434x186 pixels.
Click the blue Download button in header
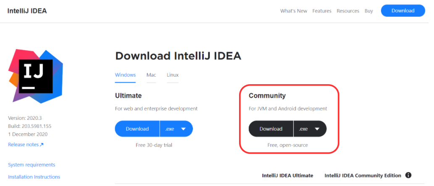pyautogui.click(x=403, y=11)
